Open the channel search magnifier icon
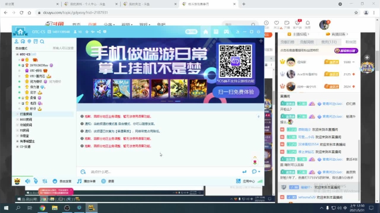This screenshot has height=213, width=380. click(x=42, y=42)
